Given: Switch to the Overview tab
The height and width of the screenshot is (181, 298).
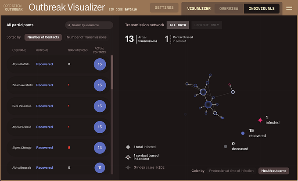Looking at the screenshot, I should tap(229, 8).
